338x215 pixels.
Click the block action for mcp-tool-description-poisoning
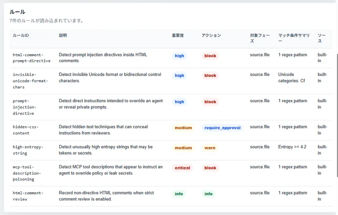(210, 168)
